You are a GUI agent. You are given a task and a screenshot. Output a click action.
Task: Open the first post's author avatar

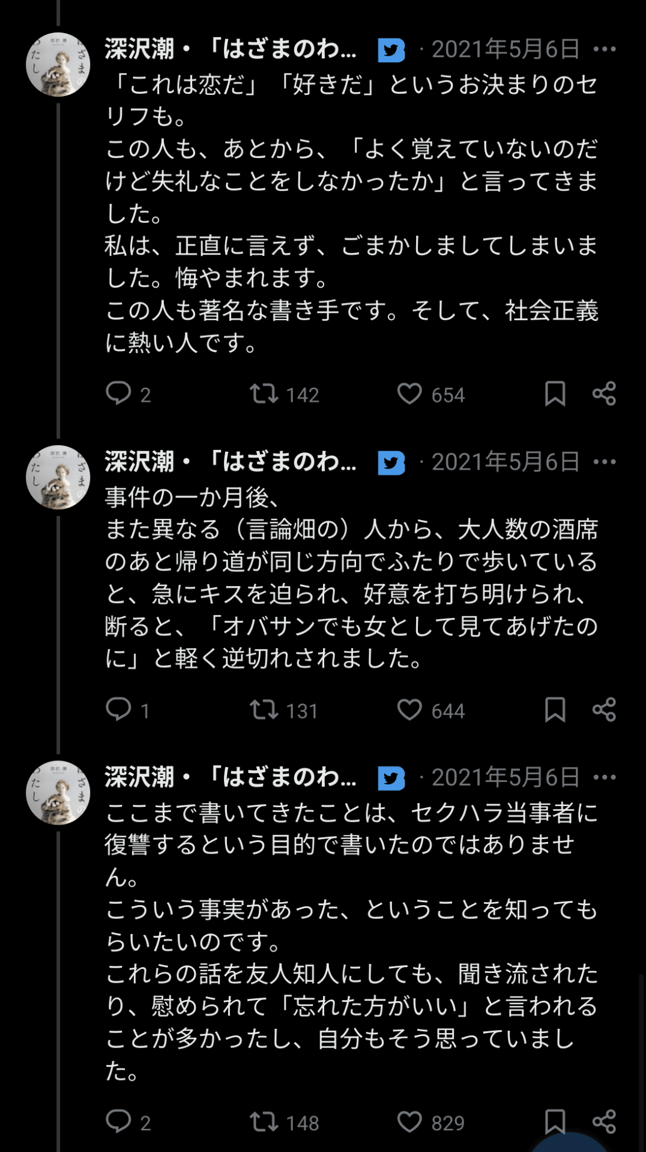coord(58,65)
